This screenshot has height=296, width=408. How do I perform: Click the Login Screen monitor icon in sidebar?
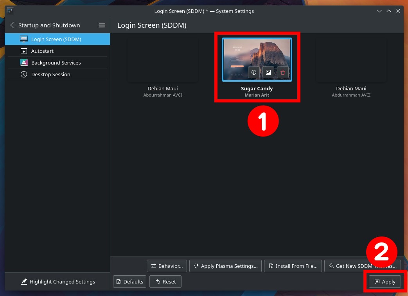point(24,39)
